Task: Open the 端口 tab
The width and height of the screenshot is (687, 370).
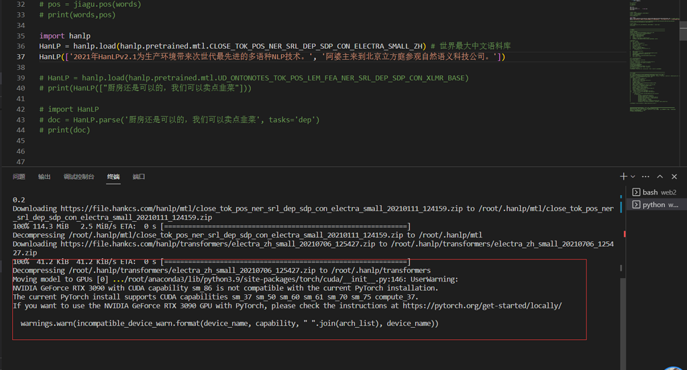Action: pyautogui.click(x=139, y=177)
